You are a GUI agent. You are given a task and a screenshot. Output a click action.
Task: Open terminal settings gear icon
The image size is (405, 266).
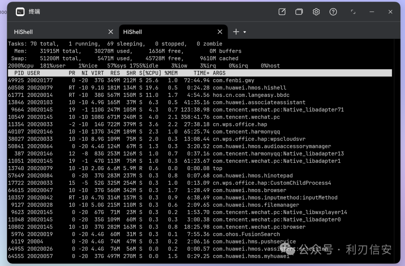coord(316,12)
